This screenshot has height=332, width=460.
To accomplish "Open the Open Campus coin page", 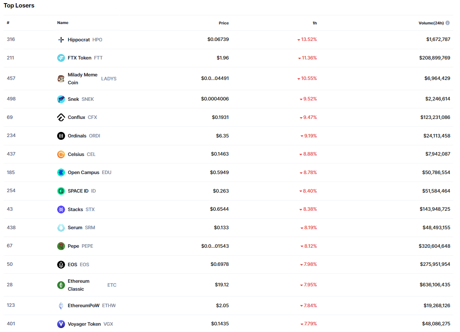I will (83, 172).
